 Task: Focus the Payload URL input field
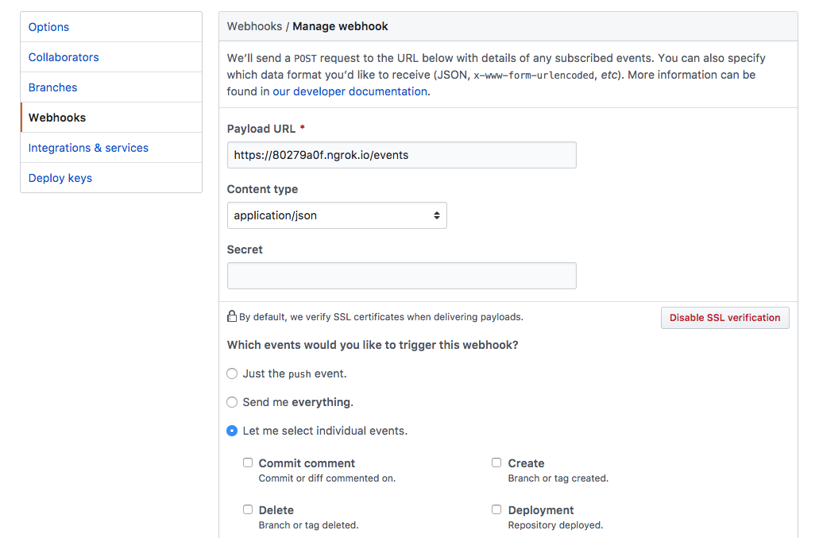pos(401,155)
